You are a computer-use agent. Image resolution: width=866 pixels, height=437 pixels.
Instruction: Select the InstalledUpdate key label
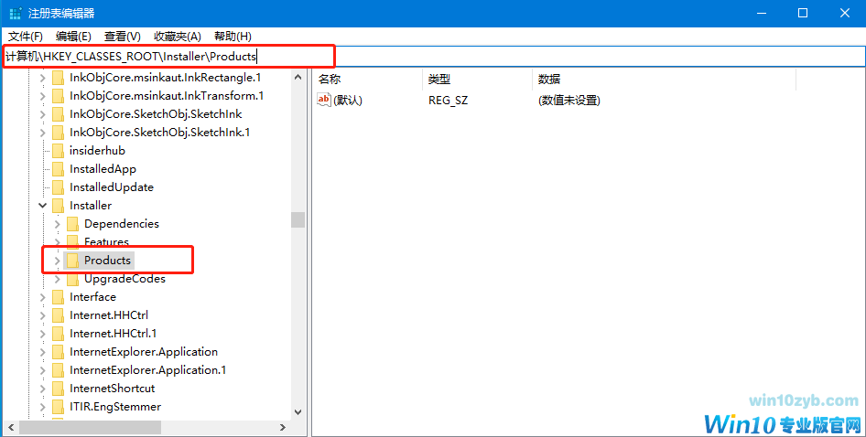point(112,187)
